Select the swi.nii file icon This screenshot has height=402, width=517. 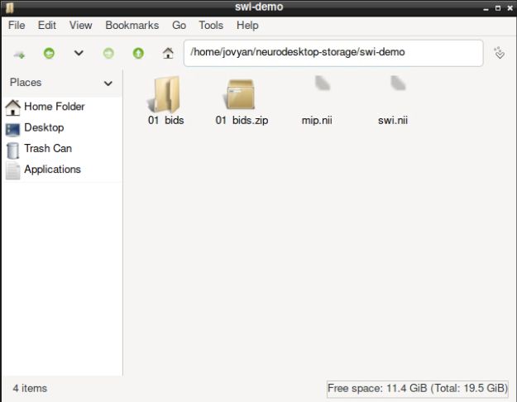[x=398, y=83]
